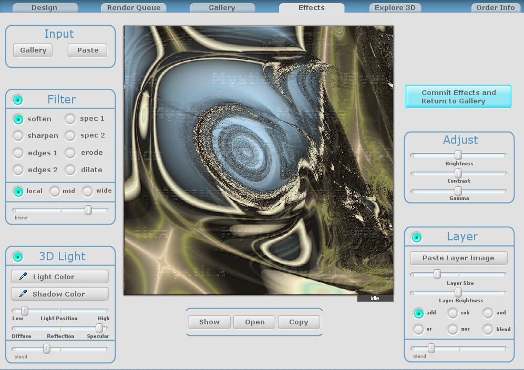
Task: Click the Shadow Color eyedropper button
Action: (x=60, y=294)
